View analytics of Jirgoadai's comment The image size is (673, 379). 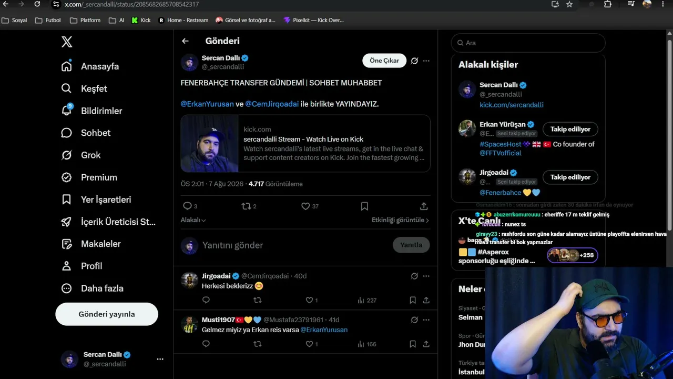[367, 300]
